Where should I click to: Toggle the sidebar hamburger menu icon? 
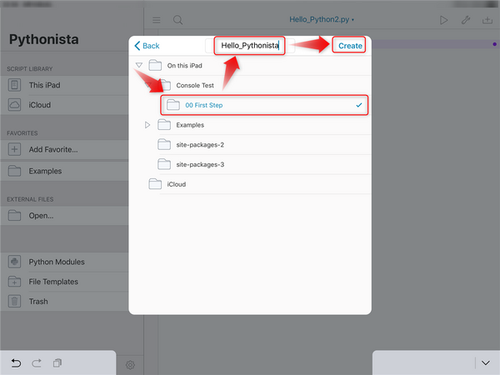(x=157, y=19)
